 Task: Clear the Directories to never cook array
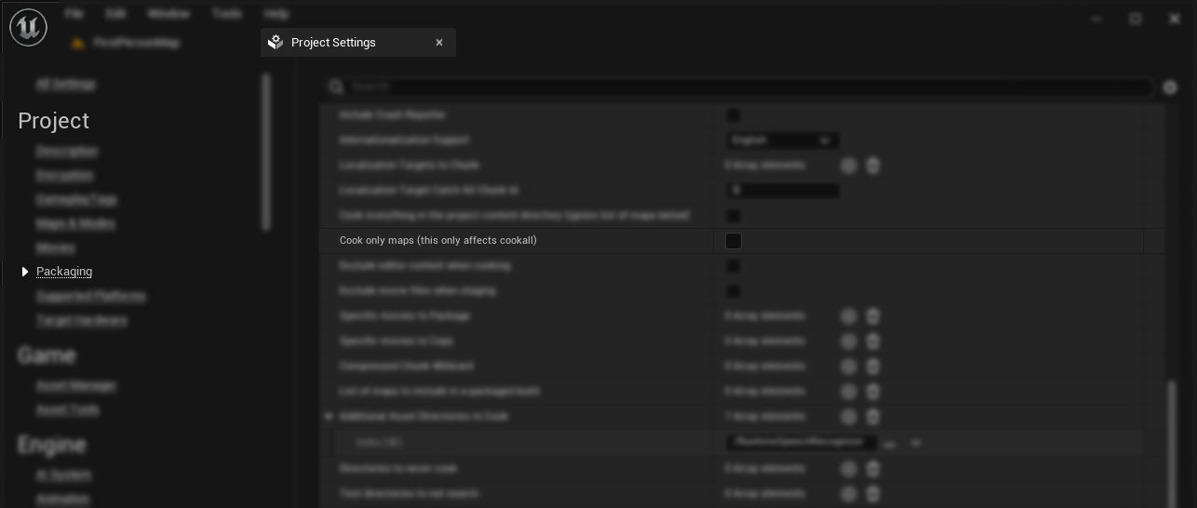873,469
